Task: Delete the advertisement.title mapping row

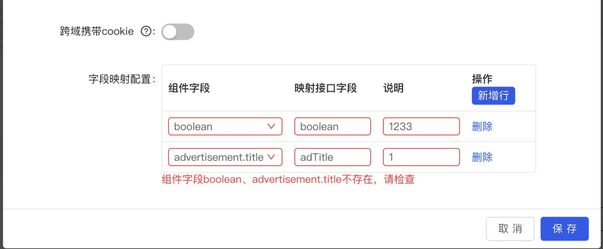Action: 482,157
